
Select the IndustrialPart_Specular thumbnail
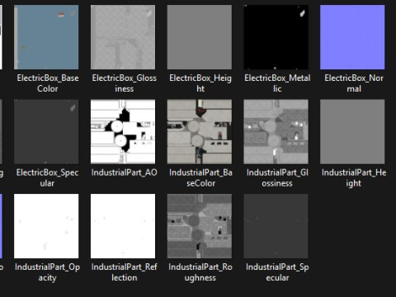tap(276, 226)
